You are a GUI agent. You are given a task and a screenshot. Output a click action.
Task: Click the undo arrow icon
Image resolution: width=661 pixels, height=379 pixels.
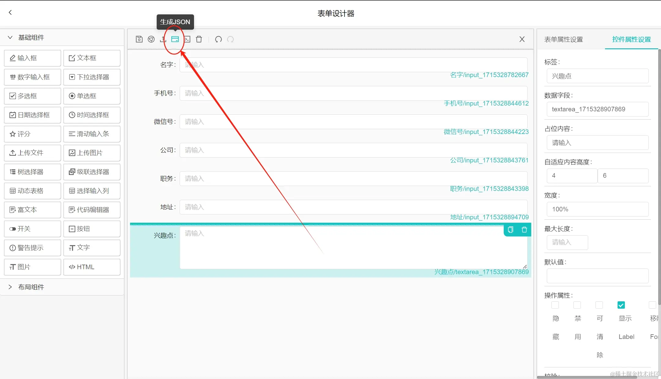tap(218, 39)
